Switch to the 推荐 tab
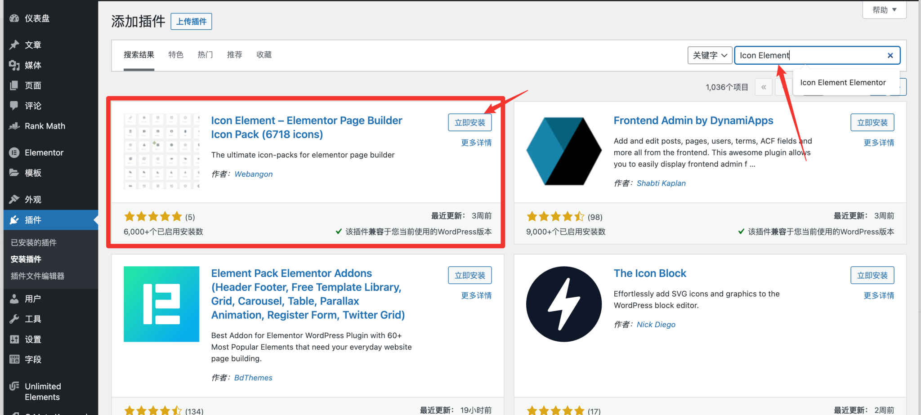Viewport: 921px width, 415px height. pos(234,55)
